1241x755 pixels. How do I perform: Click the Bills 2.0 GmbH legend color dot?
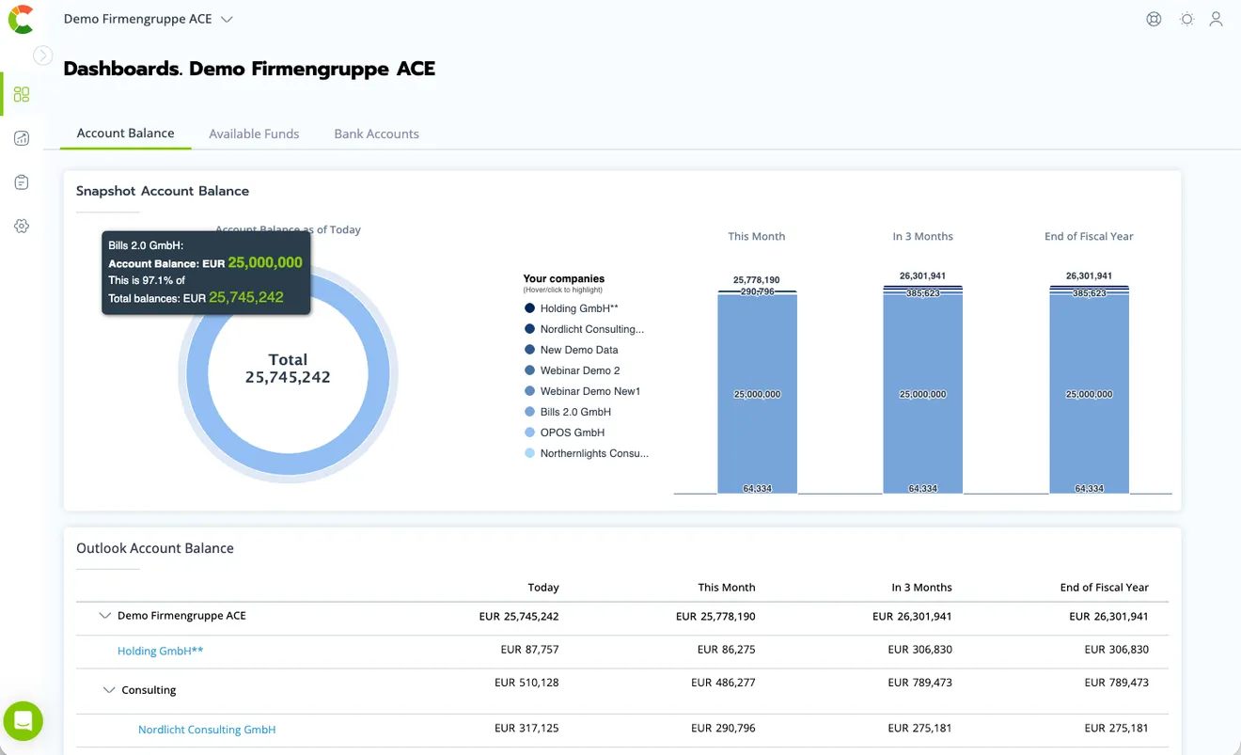click(529, 412)
